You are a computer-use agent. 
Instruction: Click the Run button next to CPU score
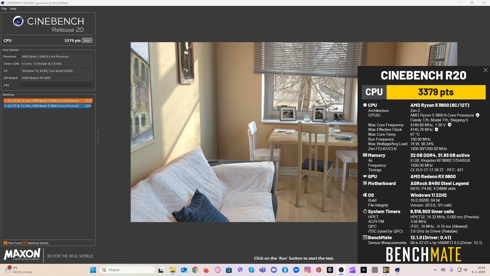coord(87,40)
